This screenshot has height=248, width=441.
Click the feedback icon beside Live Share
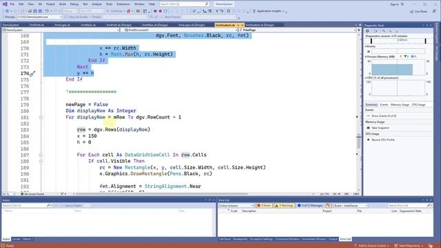pyautogui.click(x=434, y=11)
